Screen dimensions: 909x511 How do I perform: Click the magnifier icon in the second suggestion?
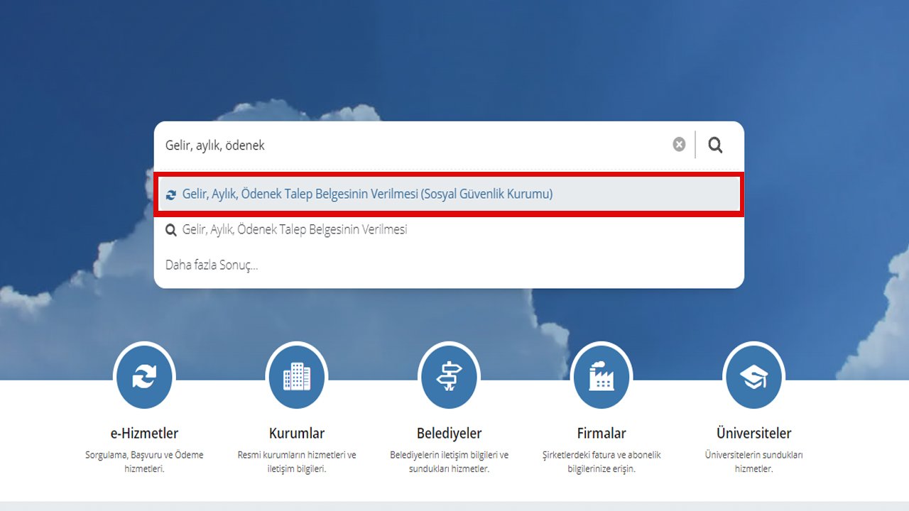point(170,230)
